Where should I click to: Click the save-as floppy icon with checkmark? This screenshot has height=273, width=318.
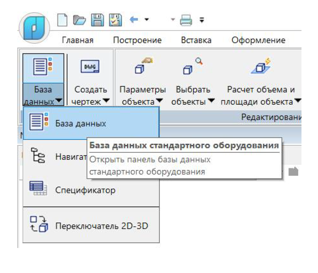click(x=116, y=20)
